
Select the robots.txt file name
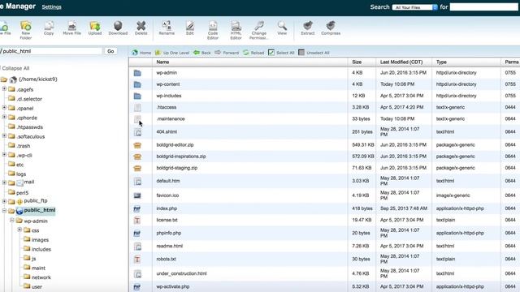(166, 260)
